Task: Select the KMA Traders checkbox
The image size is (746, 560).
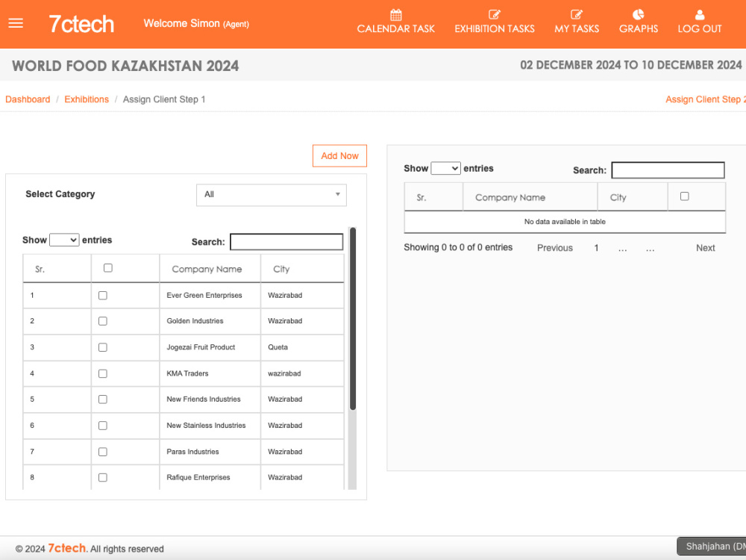Action: click(x=103, y=373)
